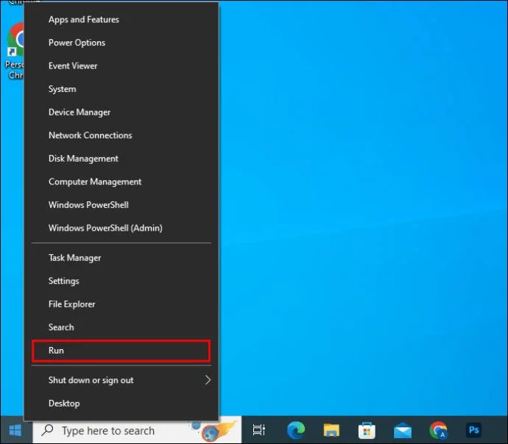Click the search magnifier icon

[48, 430]
